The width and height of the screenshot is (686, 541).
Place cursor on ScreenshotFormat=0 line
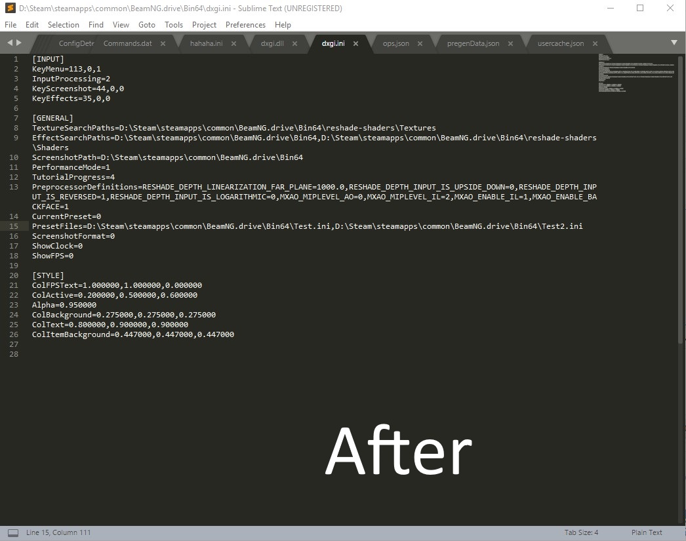tap(73, 236)
